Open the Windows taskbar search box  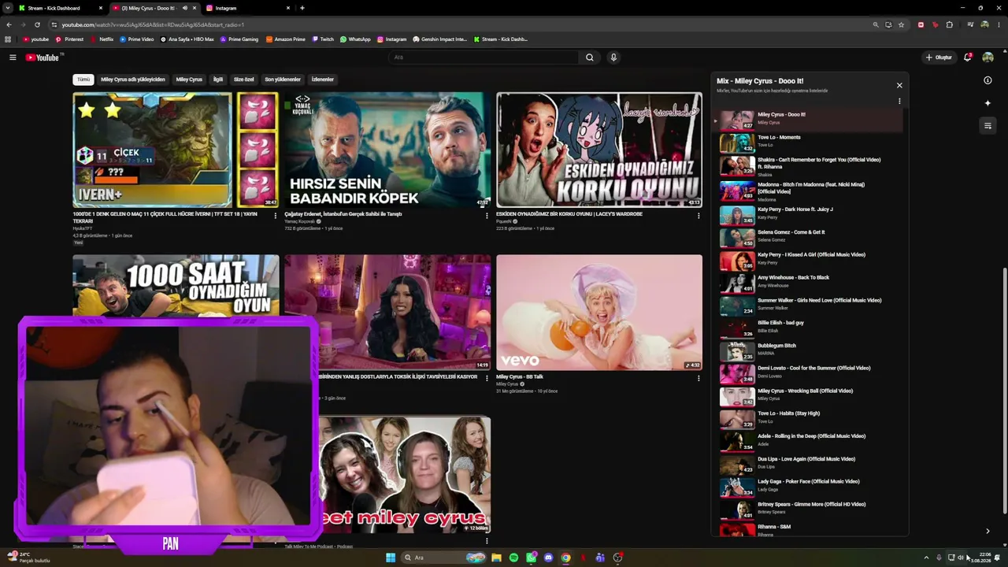443,558
